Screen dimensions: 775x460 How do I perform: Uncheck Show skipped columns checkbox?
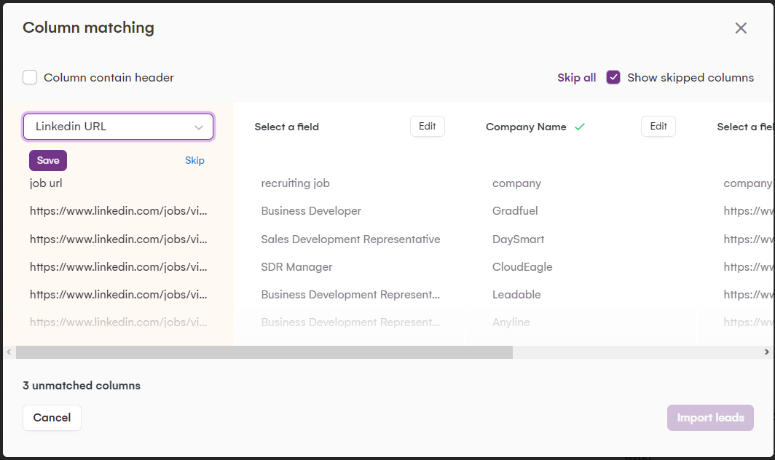(613, 77)
